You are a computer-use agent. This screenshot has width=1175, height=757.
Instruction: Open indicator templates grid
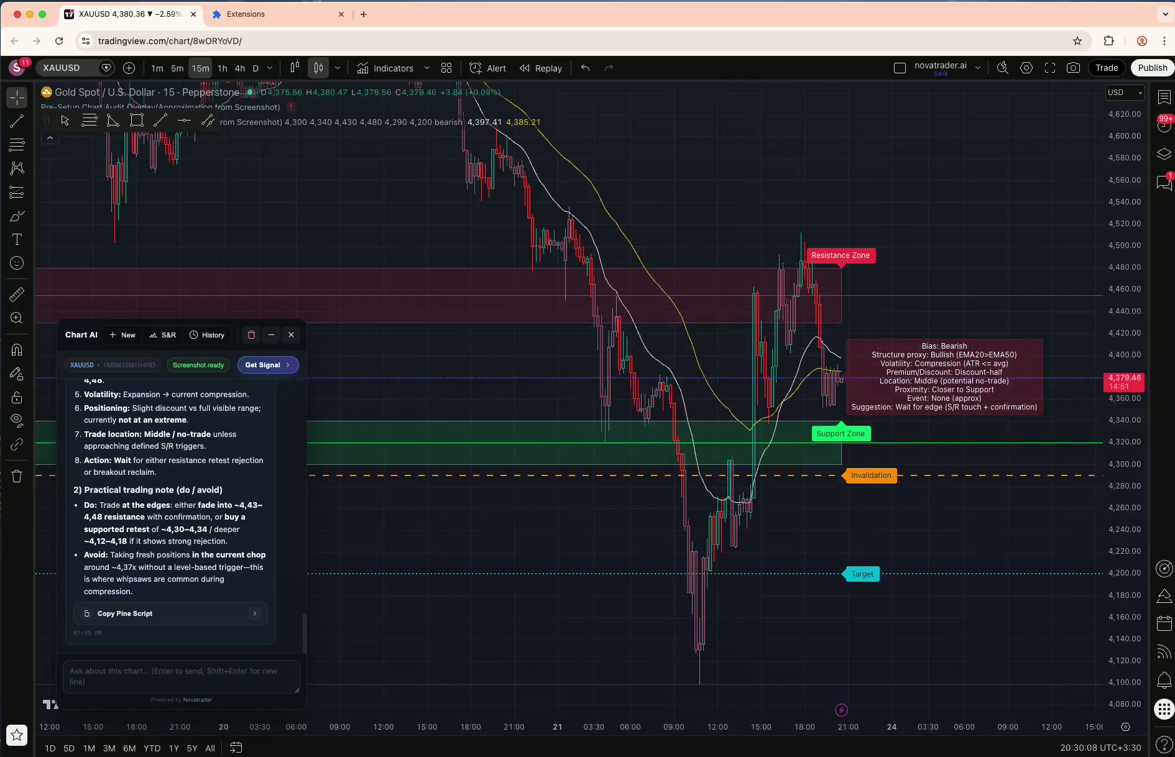pos(446,68)
